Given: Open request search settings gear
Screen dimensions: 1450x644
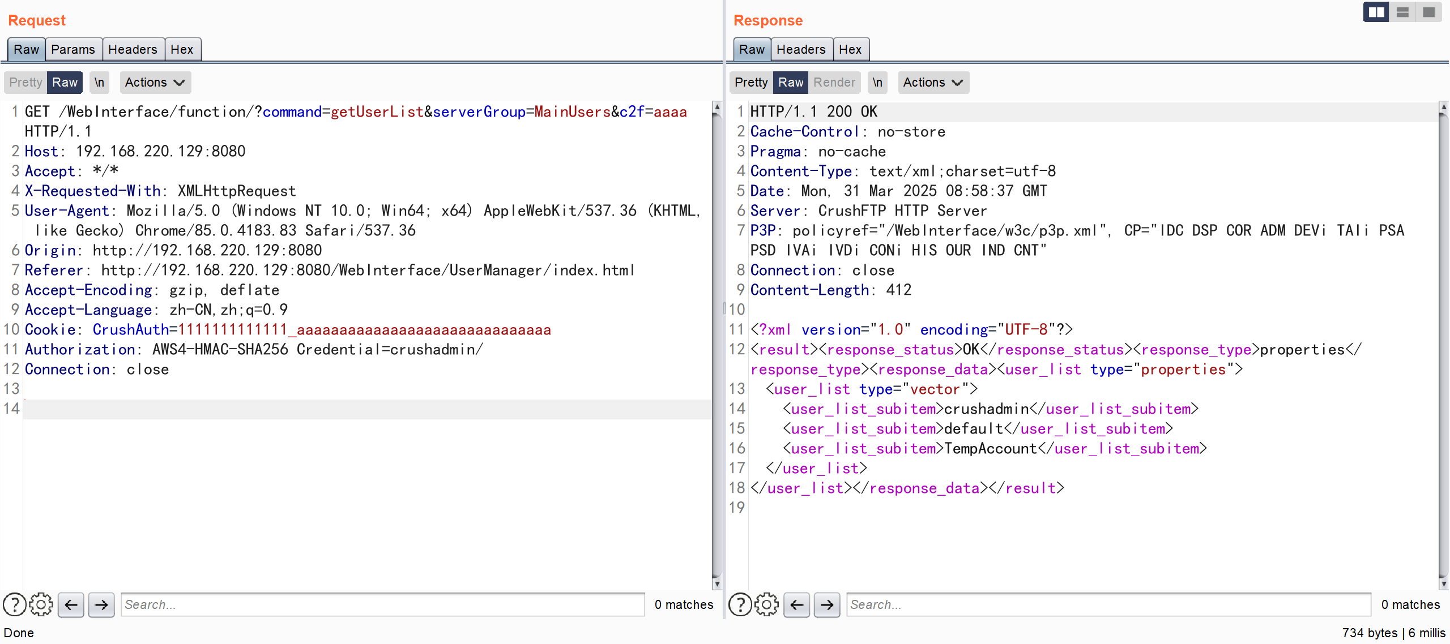Looking at the screenshot, I should pyautogui.click(x=41, y=604).
